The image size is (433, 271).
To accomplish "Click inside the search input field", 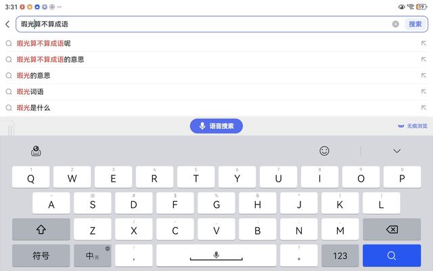I will [x=204, y=24].
